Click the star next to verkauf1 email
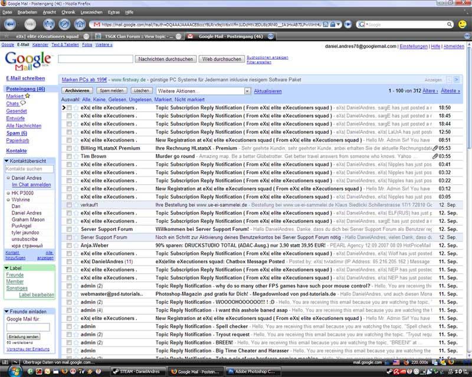The width and height of the screenshot is (472, 377). (76, 204)
